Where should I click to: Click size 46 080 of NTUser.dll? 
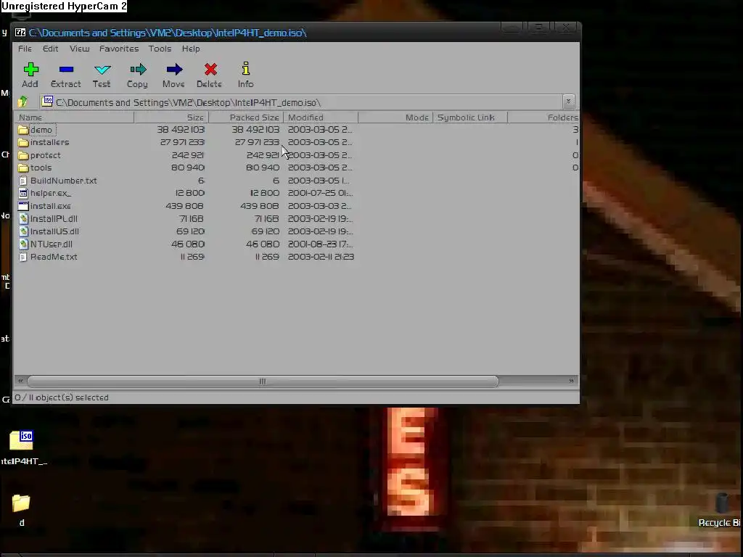188,244
